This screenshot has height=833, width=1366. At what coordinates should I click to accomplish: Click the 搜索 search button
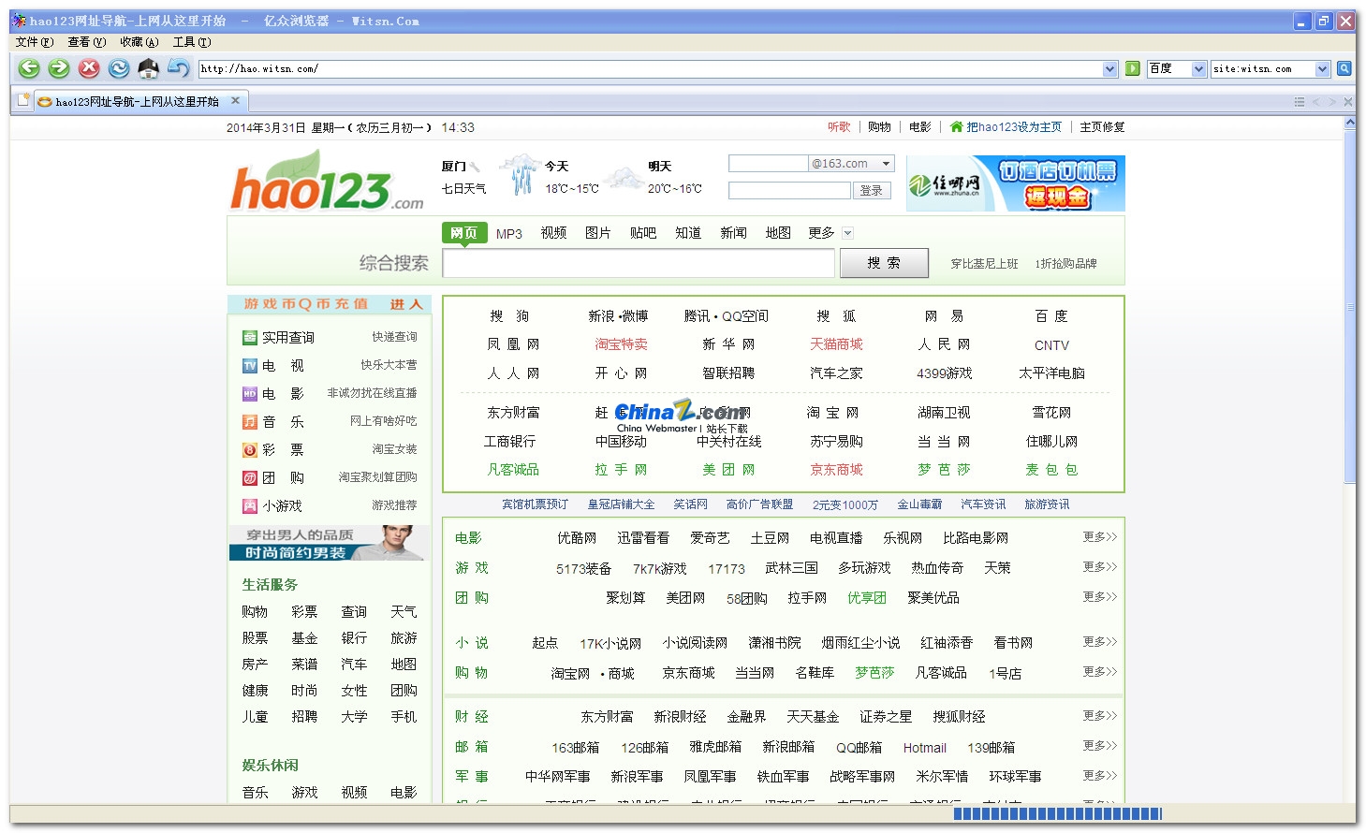click(x=884, y=263)
